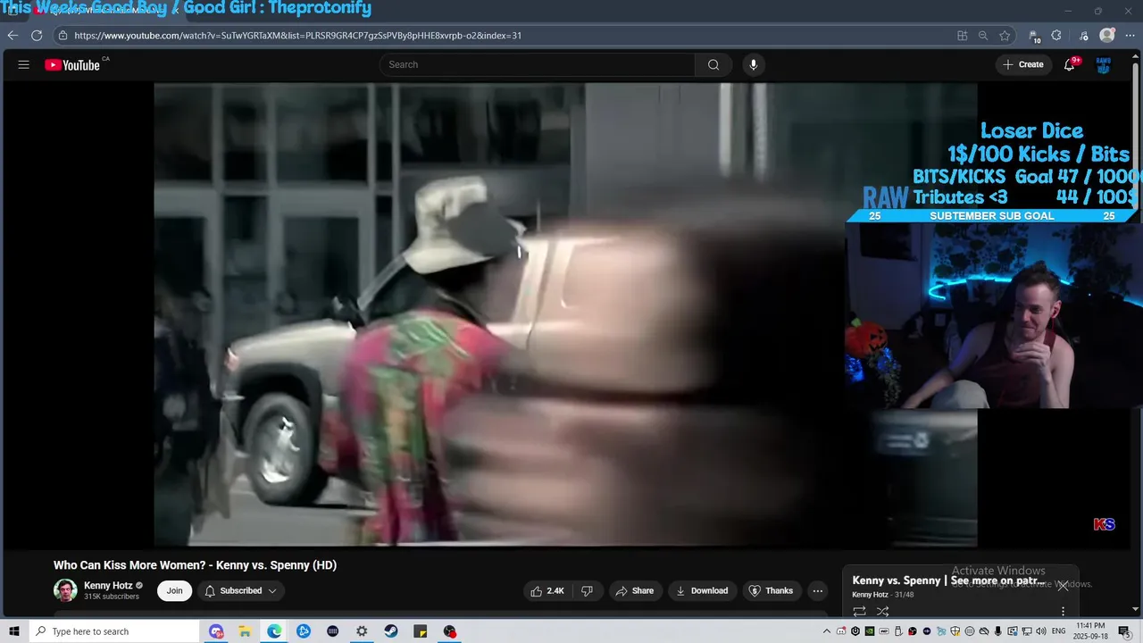Open browser Settings and more menu
This screenshot has height=643, width=1143.
coord(1130,36)
